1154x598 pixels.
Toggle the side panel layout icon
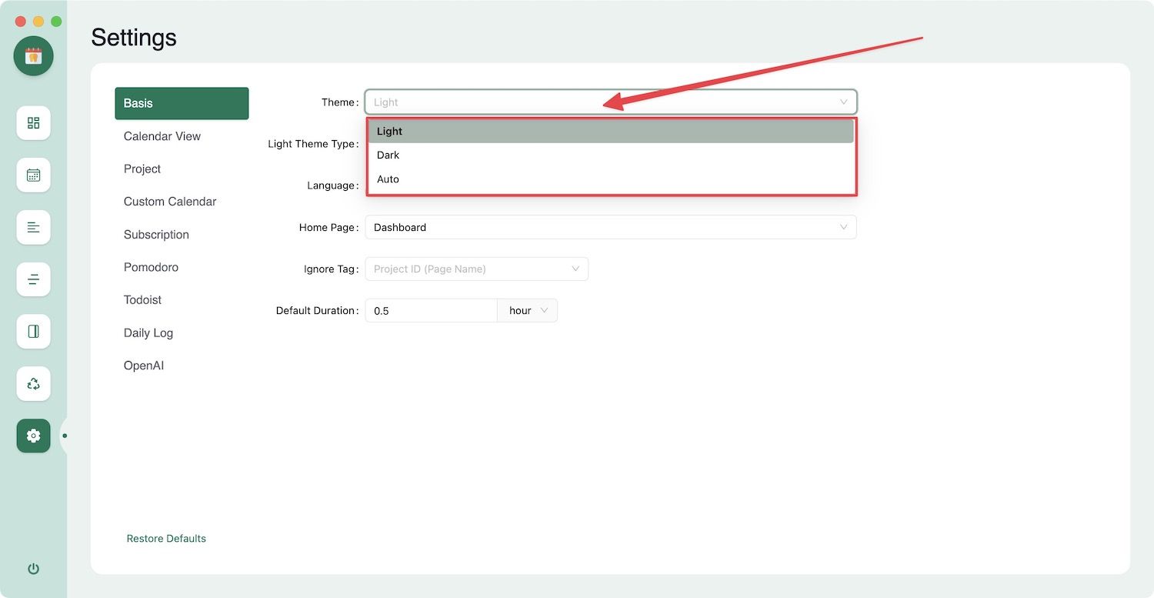click(x=33, y=332)
